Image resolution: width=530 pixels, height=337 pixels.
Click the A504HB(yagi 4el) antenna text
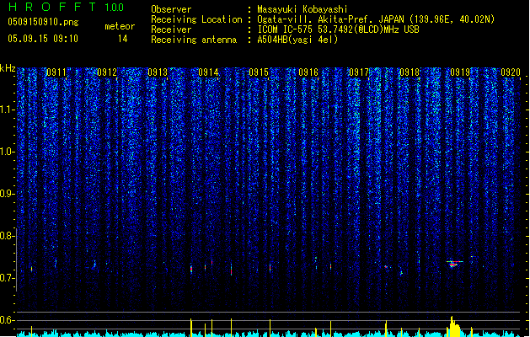297,40
